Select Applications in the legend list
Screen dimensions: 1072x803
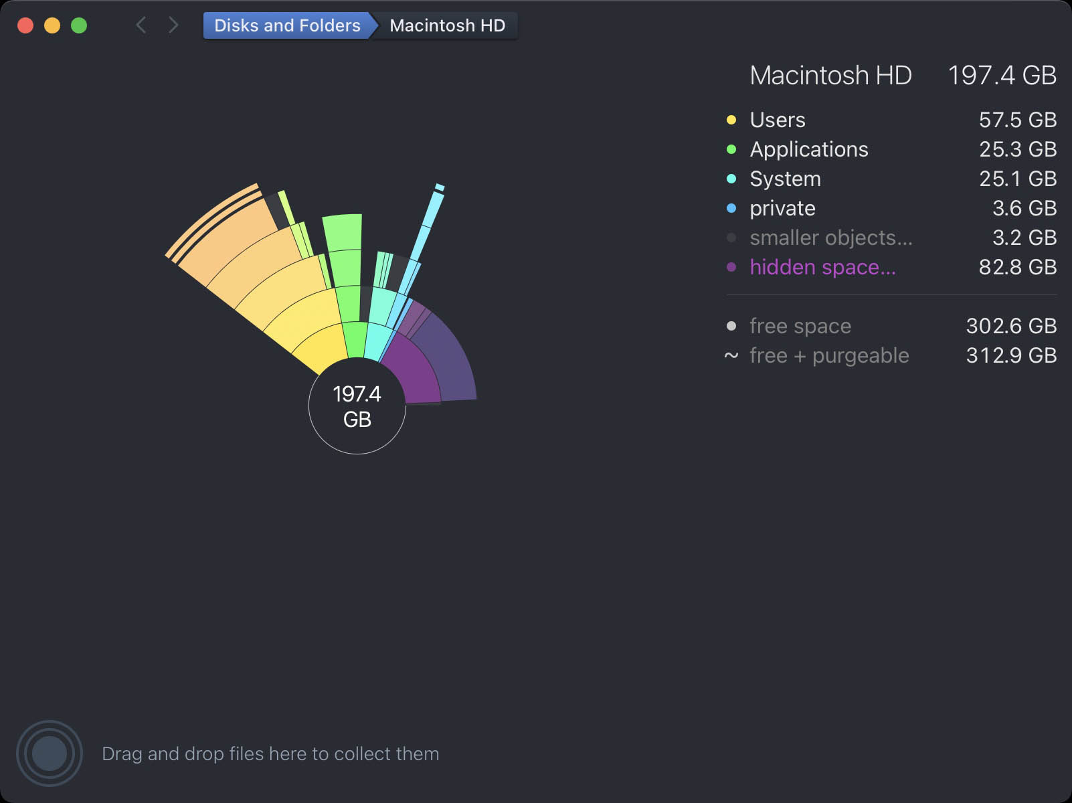coord(891,149)
